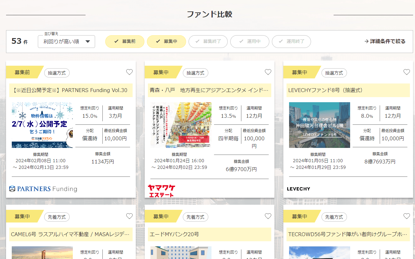Click 先着方式 tag on エードMYバンク20号 card
The width and height of the screenshot is (415, 259).
(196, 217)
